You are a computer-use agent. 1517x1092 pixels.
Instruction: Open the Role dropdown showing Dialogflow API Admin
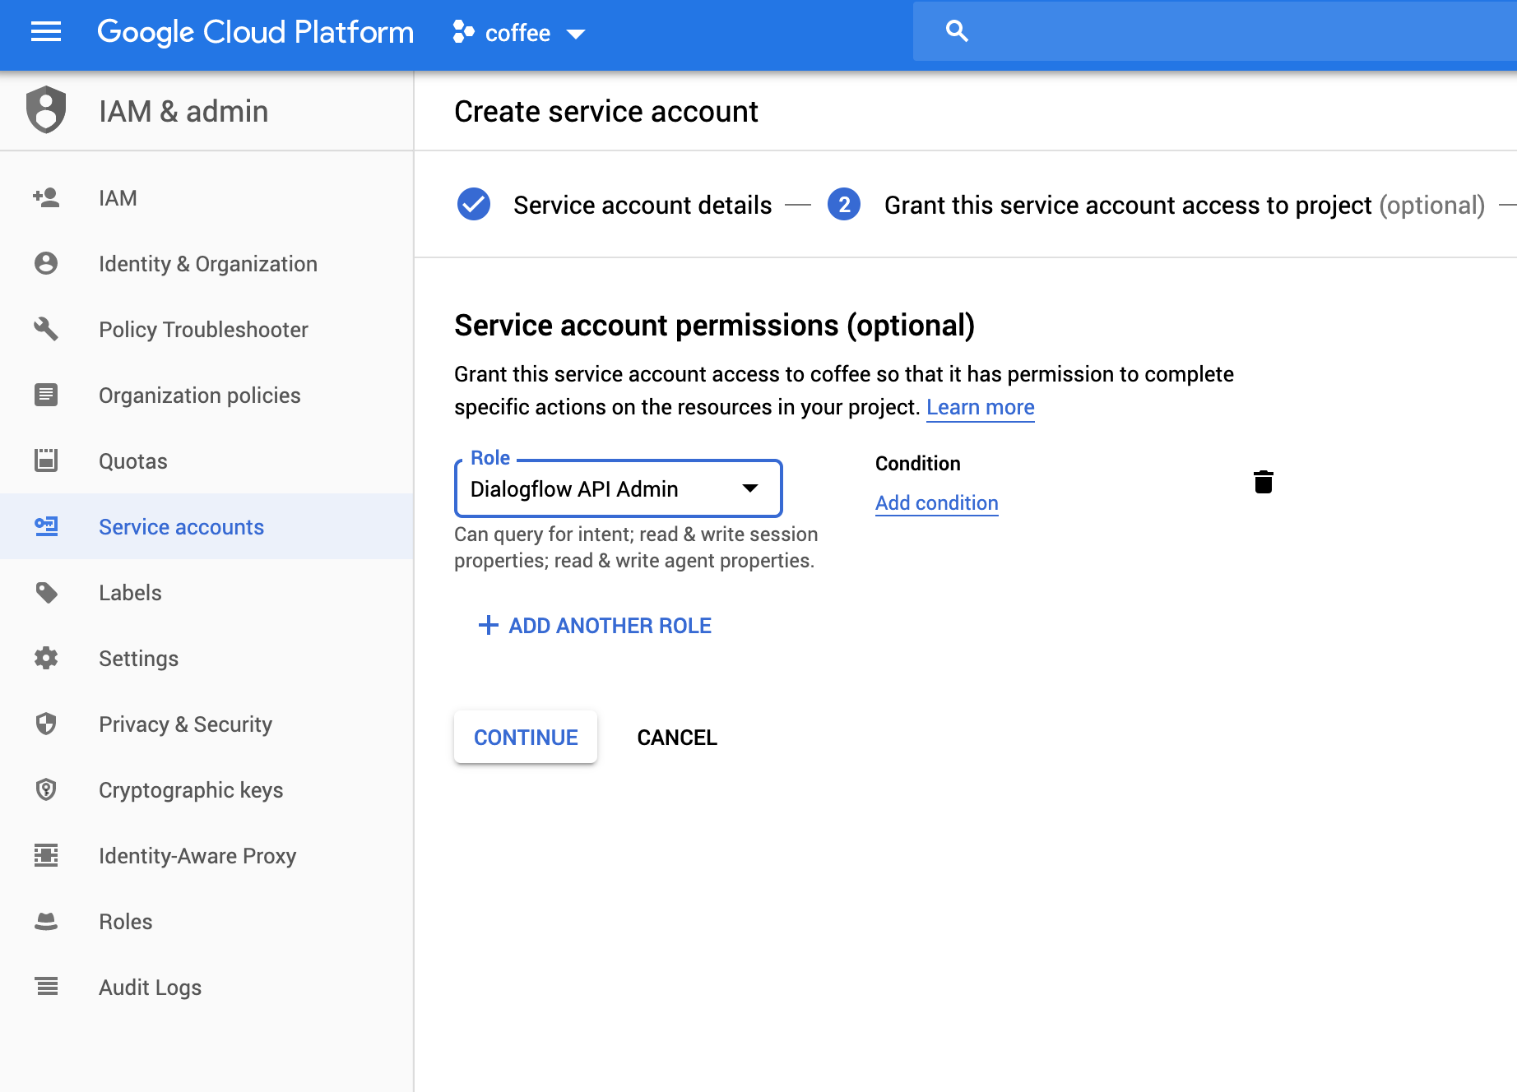point(618,488)
